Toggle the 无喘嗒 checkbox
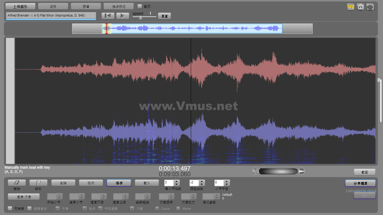 10,208
